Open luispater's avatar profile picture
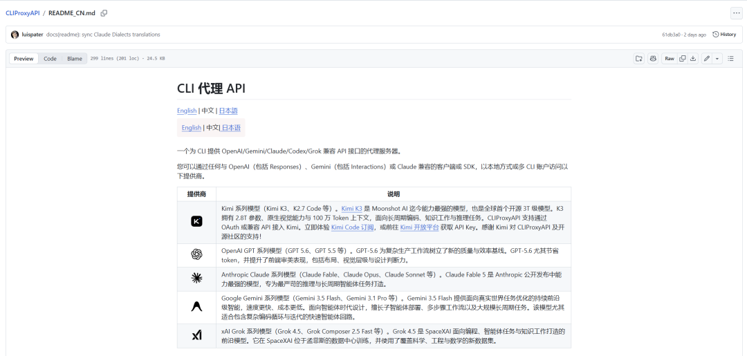Screen dimensions: 747x356 point(15,35)
